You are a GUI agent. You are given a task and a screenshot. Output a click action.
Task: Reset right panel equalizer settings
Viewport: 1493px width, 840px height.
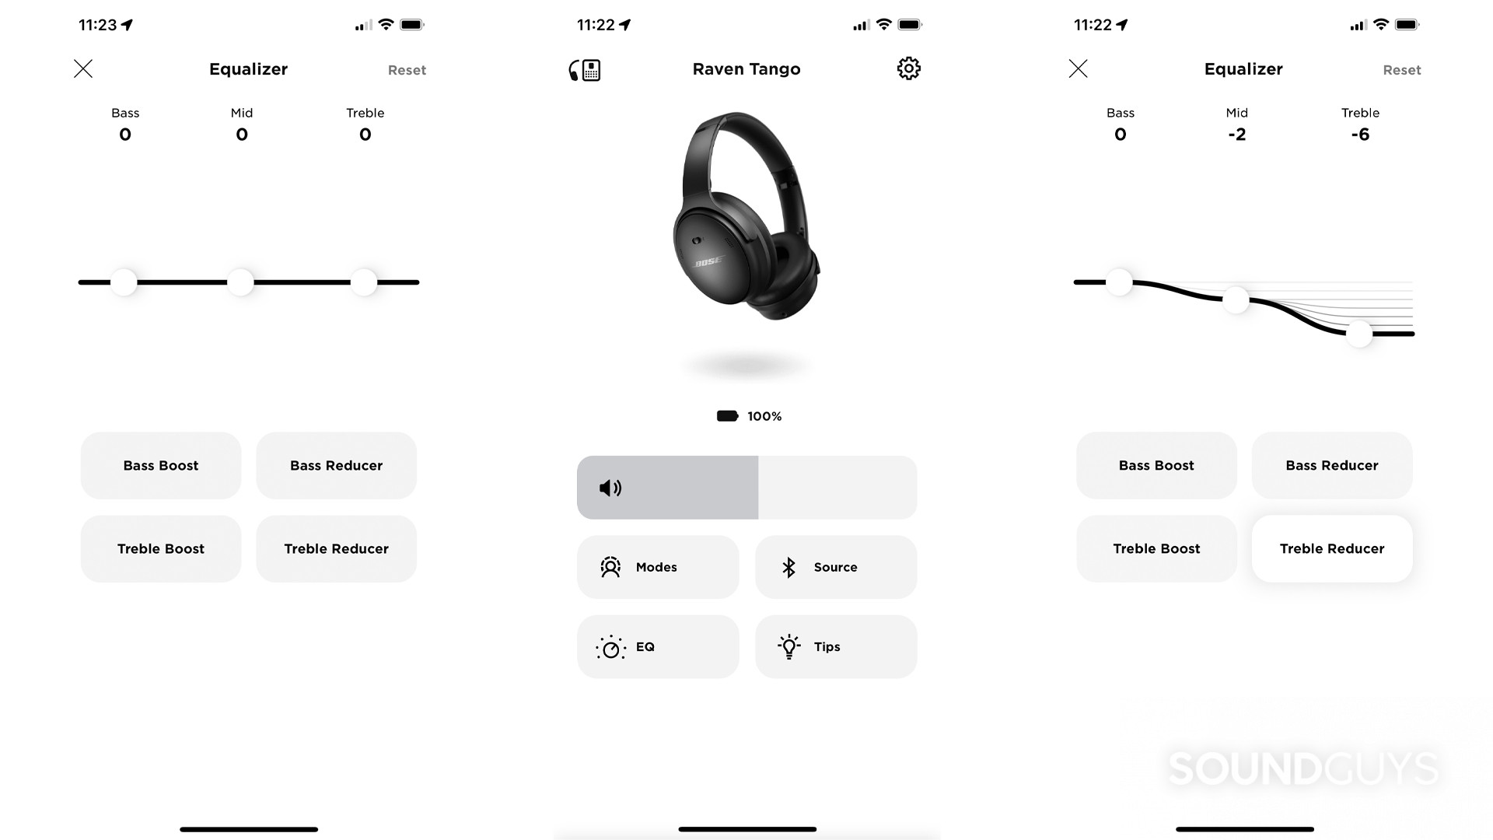pyautogui.click(x=1402, y=70)
